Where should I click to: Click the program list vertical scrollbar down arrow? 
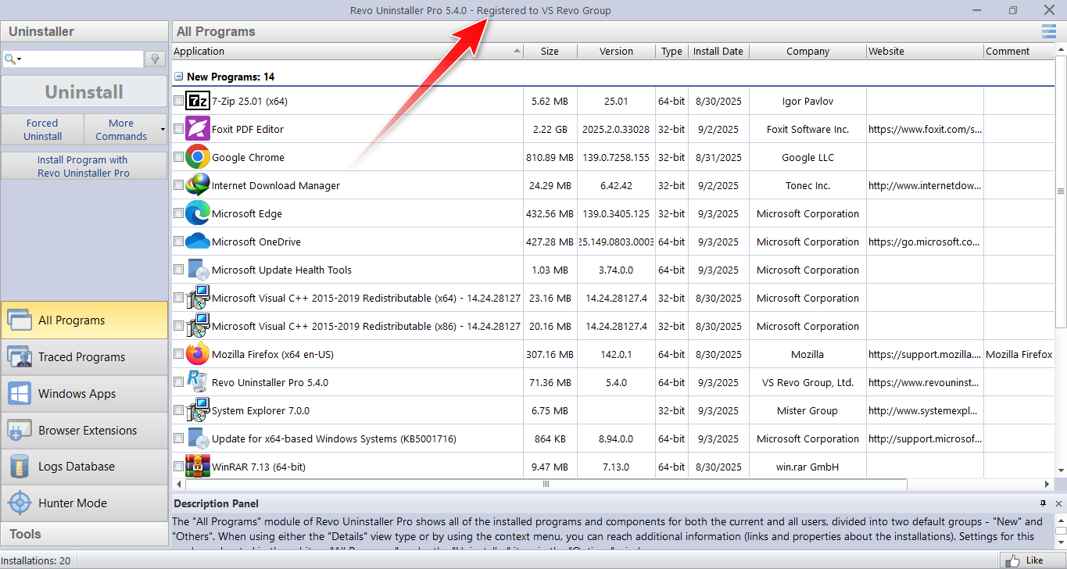[x=1061, y=471]
